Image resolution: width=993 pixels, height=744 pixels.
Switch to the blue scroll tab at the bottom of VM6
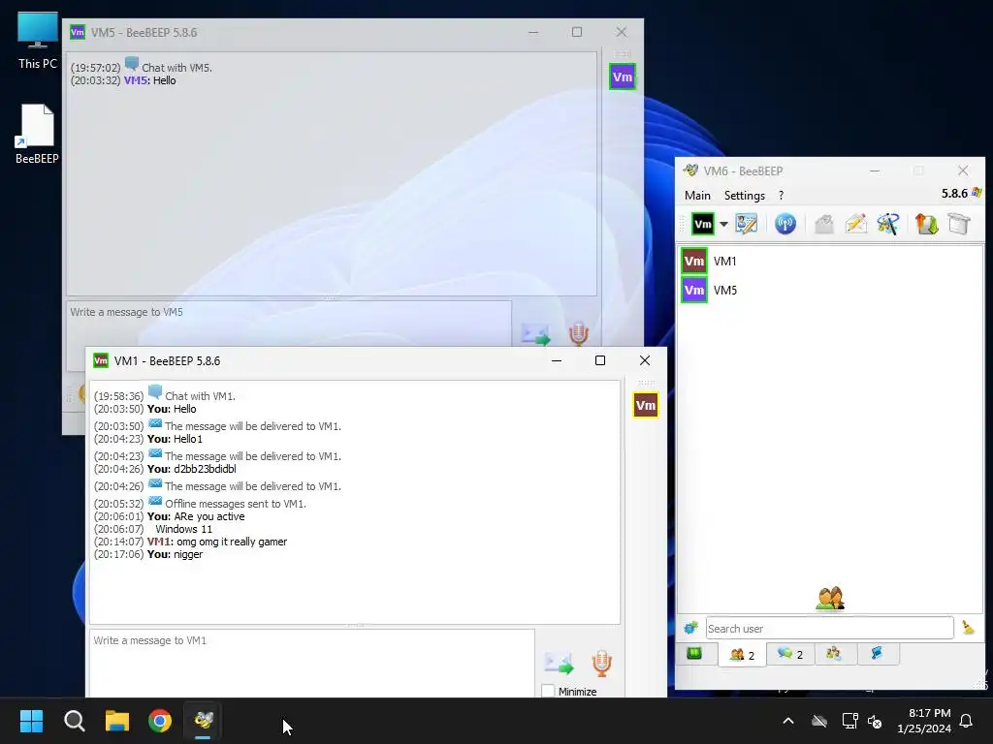pyautogui.click(x=877, y=654)
